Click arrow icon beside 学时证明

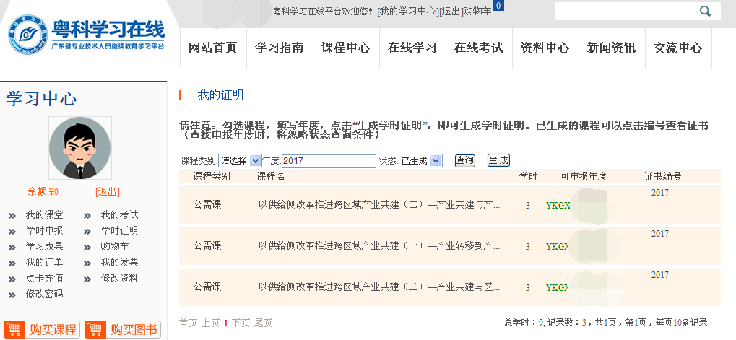point(87,231)
